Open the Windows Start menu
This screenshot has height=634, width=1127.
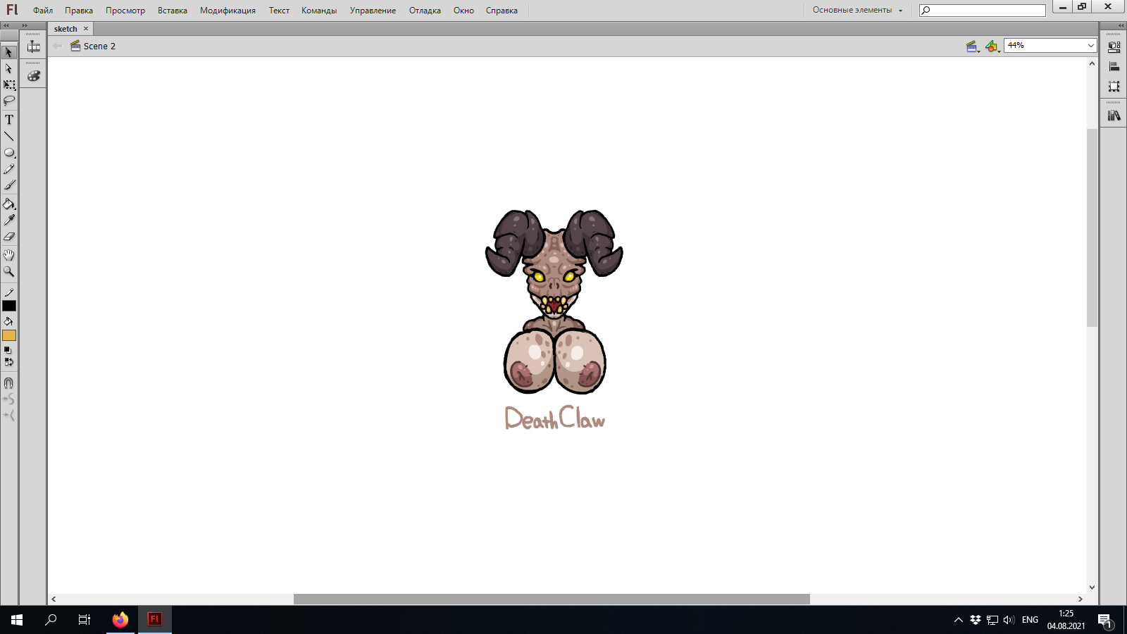click(x=17, y=620)
